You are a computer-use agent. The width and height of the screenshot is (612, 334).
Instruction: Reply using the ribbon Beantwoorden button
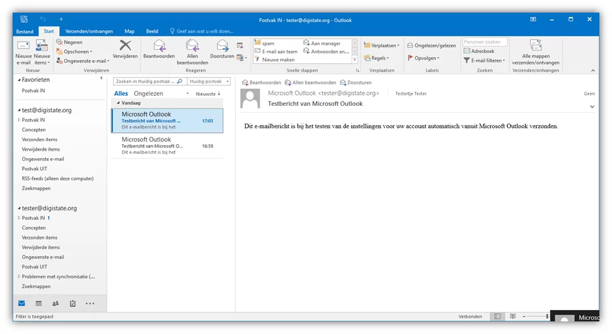159,49
